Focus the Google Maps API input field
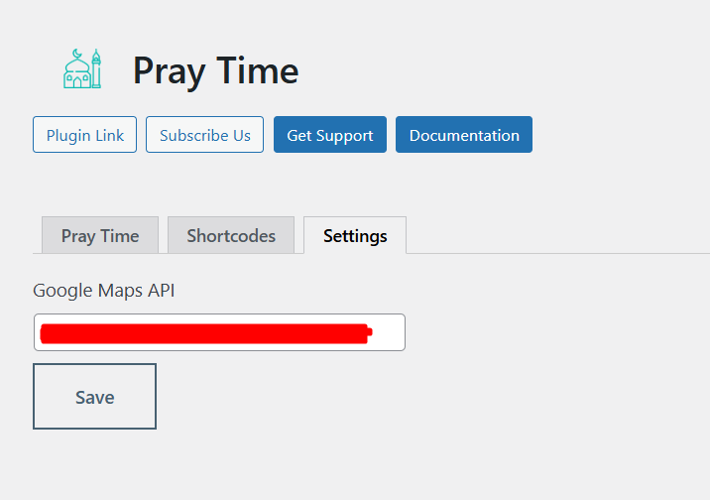The width and height of the screenshot is (710, 500). click(219, 332)
